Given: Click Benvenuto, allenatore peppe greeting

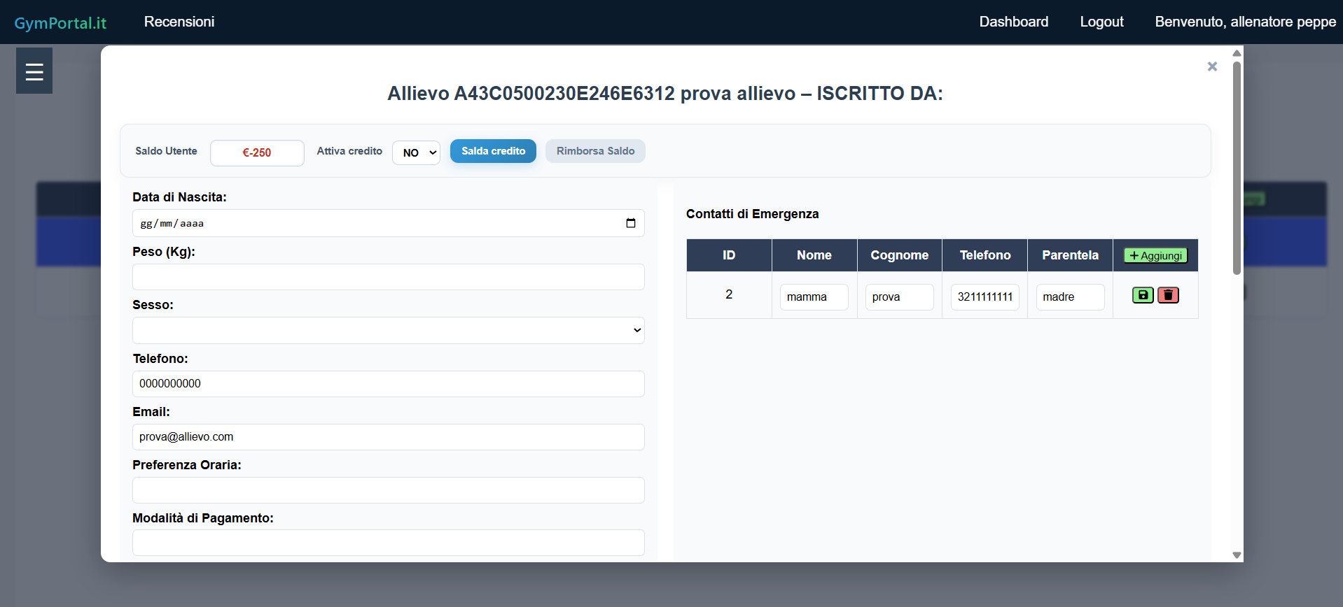Looking at the screenshot, I should point(1245,22).
